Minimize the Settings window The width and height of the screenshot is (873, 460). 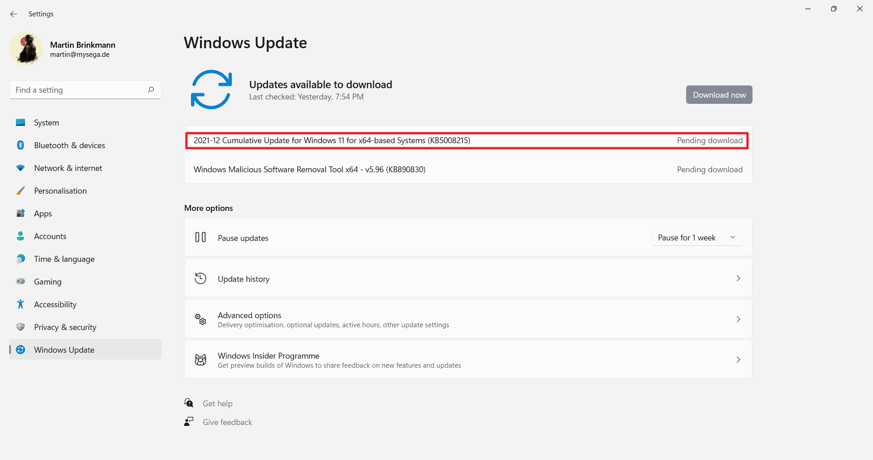click(808, 9)
